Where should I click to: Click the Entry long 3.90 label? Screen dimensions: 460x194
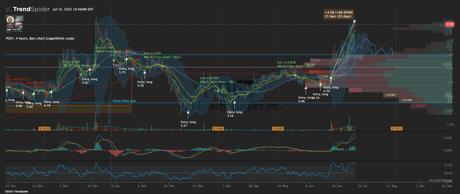(x=34, y=105)
